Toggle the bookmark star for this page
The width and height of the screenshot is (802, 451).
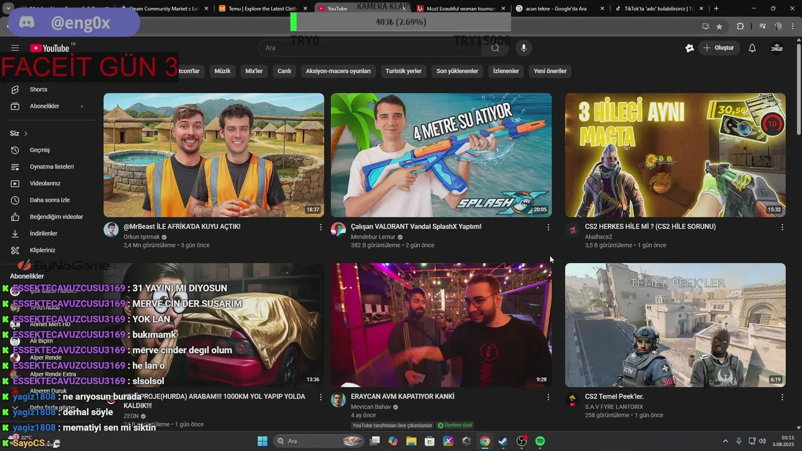point(719,26)
